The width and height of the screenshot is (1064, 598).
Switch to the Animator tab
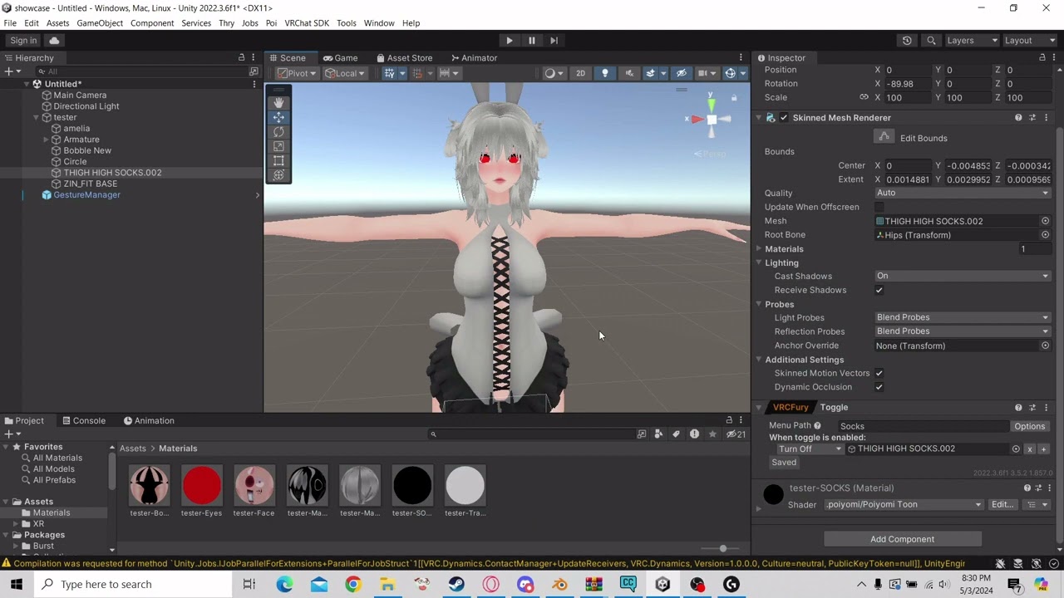pos(474,57)
